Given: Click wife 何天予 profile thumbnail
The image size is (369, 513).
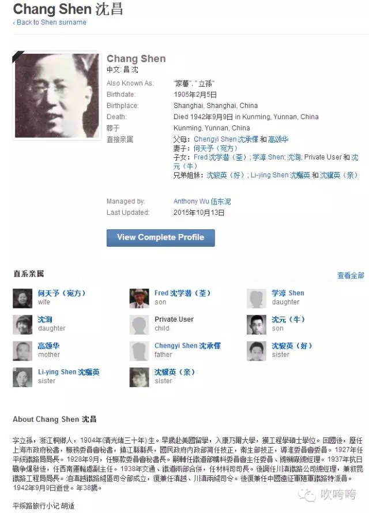Looking at the screenshot, I should pyautogui.click(x=22, y=298).
